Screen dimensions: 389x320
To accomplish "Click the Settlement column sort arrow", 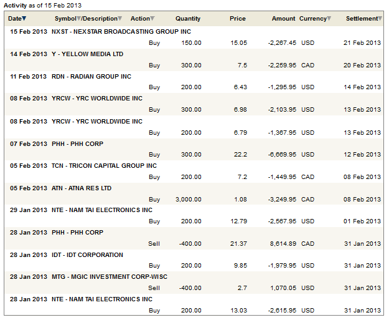I will pyautogui.click(x=380, y=19).
